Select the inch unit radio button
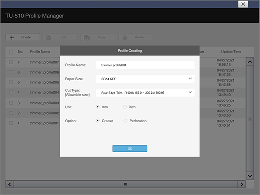Screen dimensions: 260x195 [125, 107]
